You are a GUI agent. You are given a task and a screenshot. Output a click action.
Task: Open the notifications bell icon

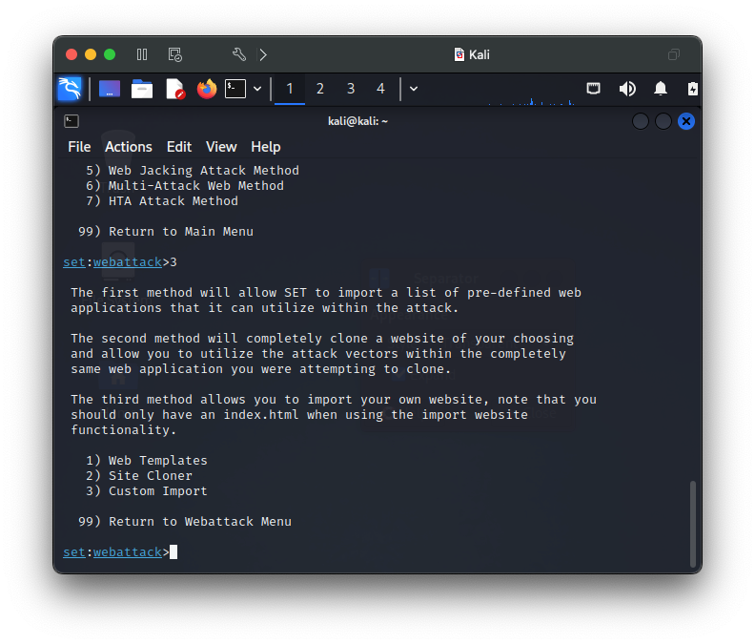pos(660,89)
